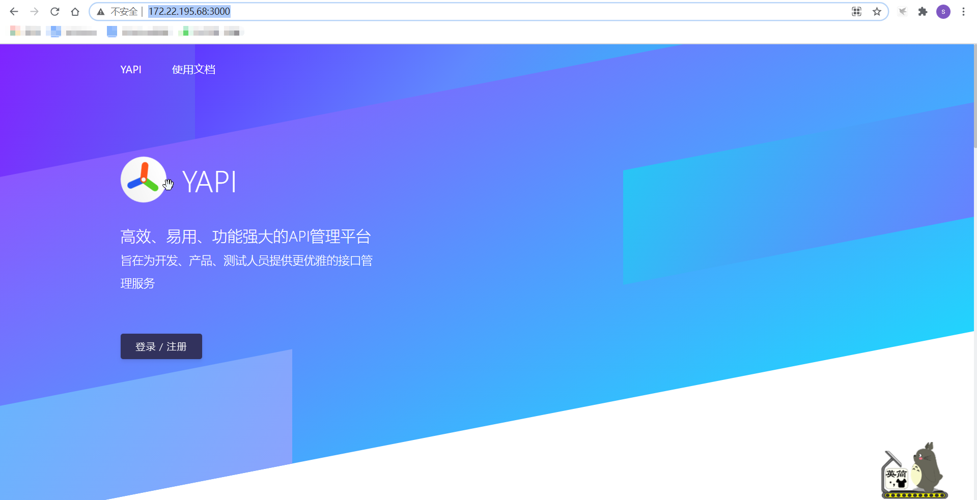Image resolution: width=977 pixels, height=500 pixels.
Task: Go back using the browser back arrow
Action: pyautogui.click(x=14, y=12)
